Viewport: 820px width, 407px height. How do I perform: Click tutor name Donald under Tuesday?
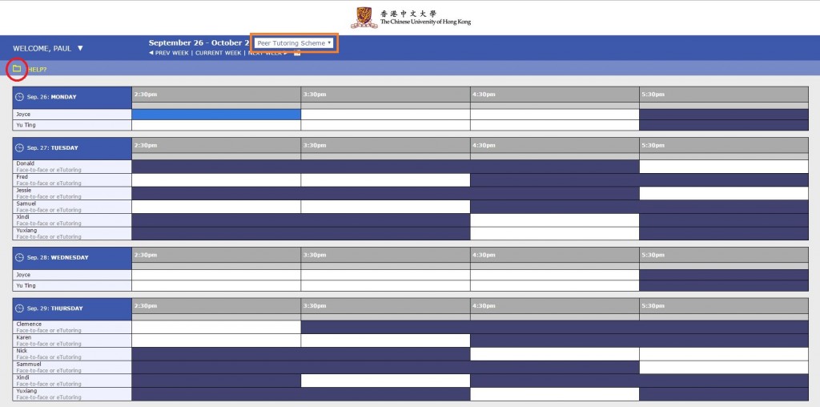click(x=25, y=163)
